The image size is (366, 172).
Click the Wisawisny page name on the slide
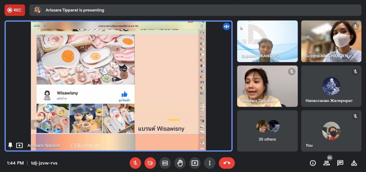point(68,93)
